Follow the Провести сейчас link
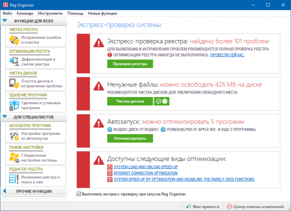Viewport: 291px width, 211px height. (x=227, y=55)
